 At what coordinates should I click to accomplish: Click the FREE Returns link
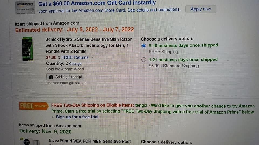75,57
